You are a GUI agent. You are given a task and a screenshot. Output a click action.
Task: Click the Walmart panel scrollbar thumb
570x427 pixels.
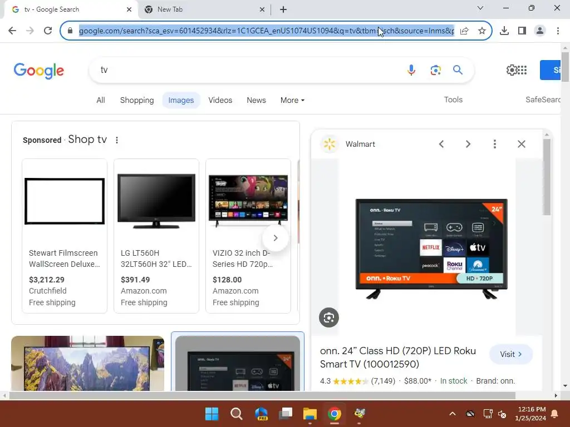point(547,177)
